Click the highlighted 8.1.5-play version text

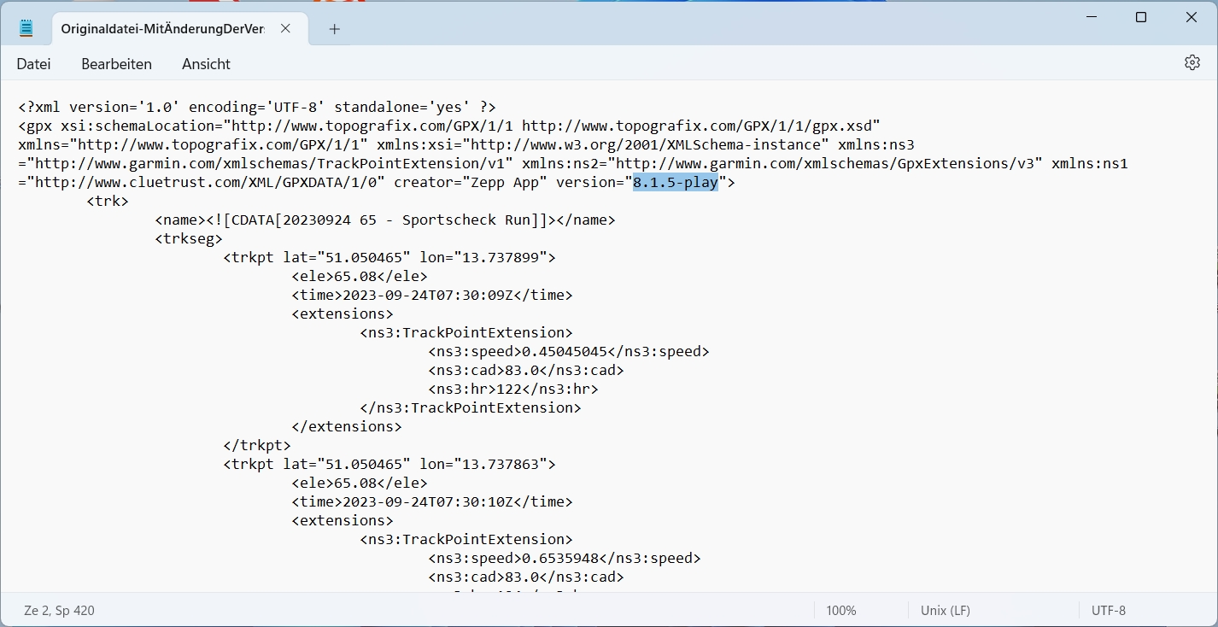tap(675, 183)
